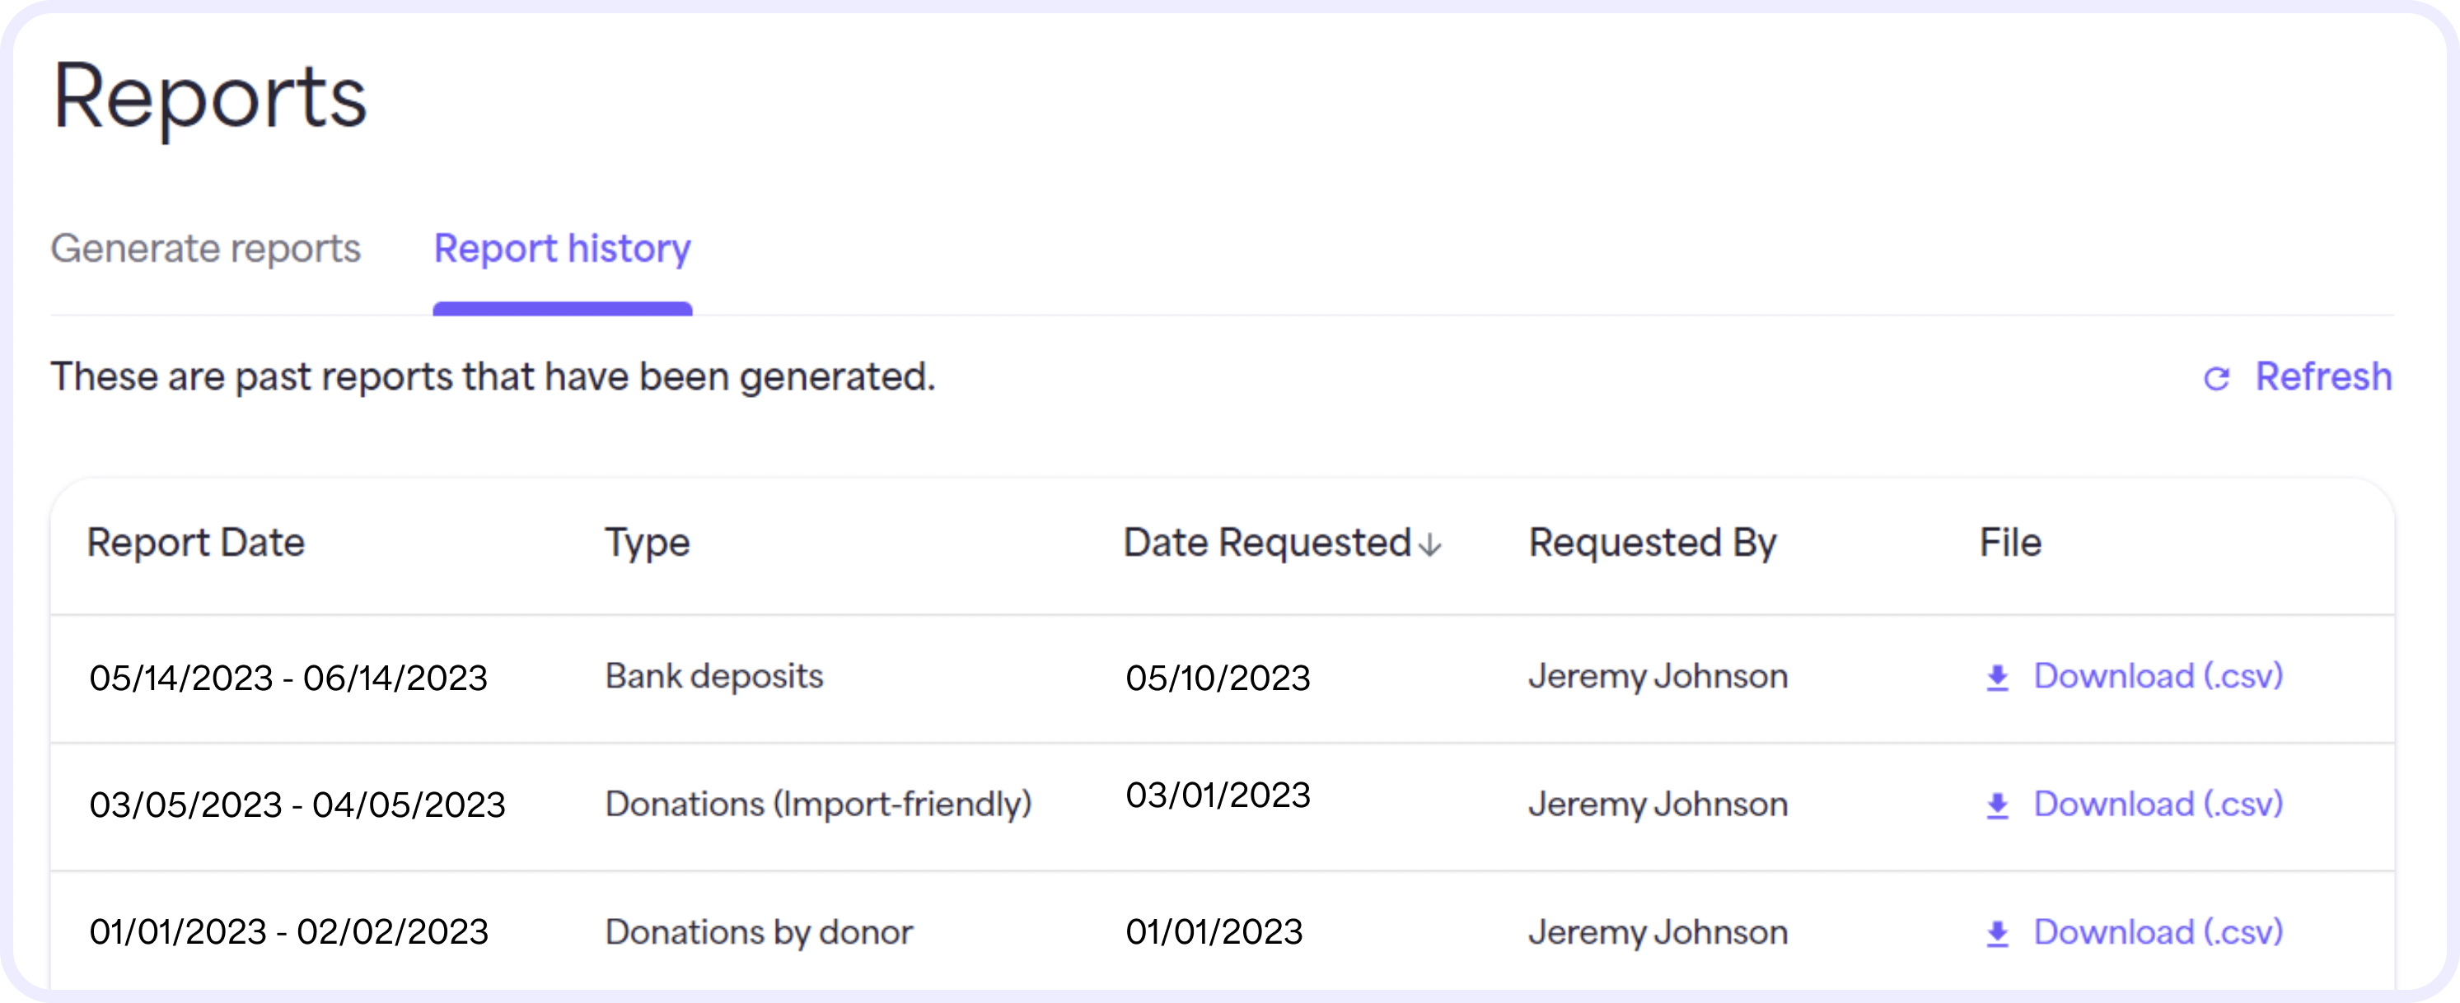Screen dimensions: 2460x1003
Task: Click download icon for Donations by donor report
Action: [x=1997, y=933]
